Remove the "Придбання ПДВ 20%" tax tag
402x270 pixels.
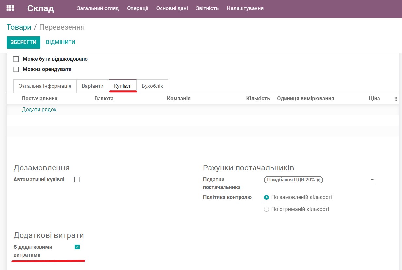pyautogui.click(x=318, y=179)
